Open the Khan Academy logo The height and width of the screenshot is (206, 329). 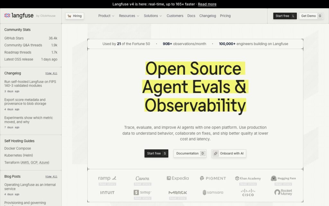tap(248, 178)
